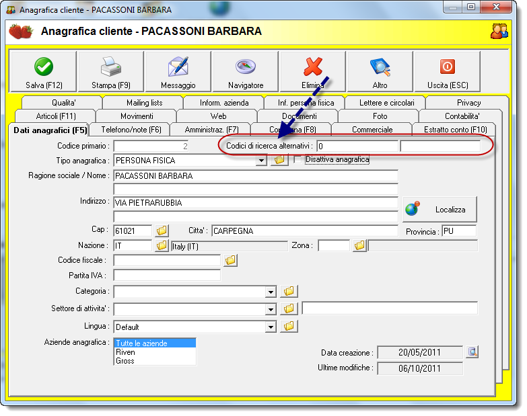Viewport: 527px width, 416px height.
Task: Open the Altro magnifier button
Action: tap(380, 71)
